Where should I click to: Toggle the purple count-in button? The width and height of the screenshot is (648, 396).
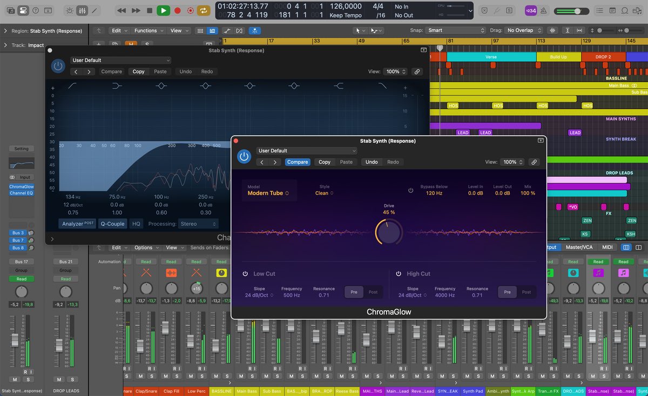tap(531, 10)
